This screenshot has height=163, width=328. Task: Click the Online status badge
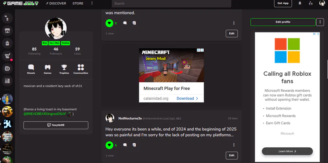click(x=66, y=43)
